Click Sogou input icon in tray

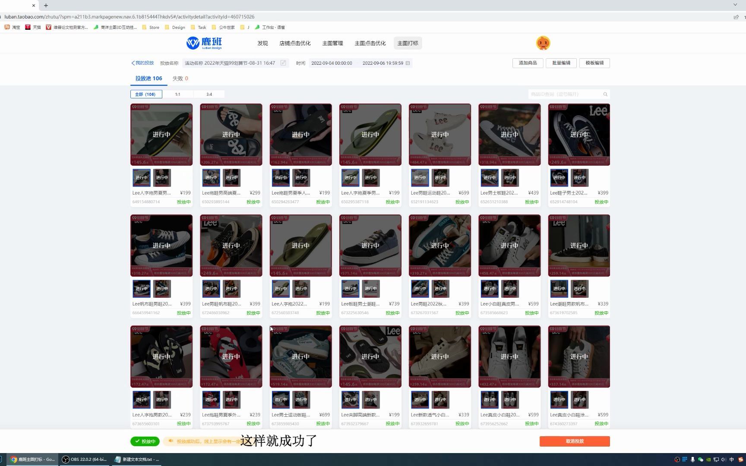[x=741, y=460]
